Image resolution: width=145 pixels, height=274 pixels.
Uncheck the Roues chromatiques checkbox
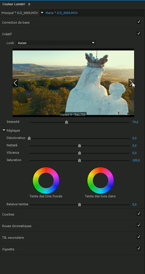click(139, 225)
